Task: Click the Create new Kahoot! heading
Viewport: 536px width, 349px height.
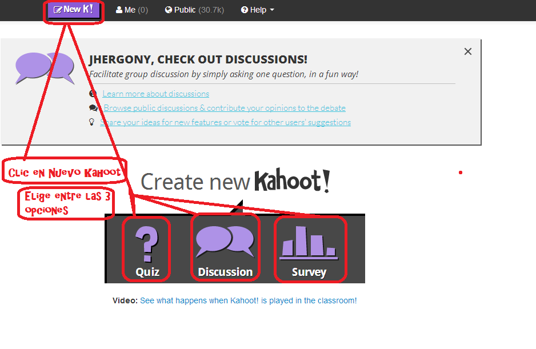Action: click(x=235, y=180)
